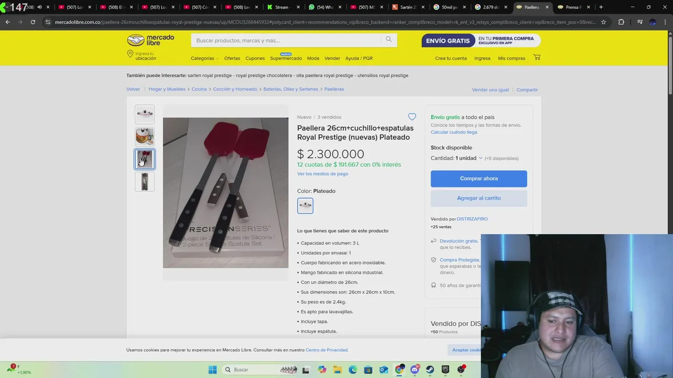Screen dimensions: 673x378
Task: Open Paelleras breadcrumb link
Action: 334,89
